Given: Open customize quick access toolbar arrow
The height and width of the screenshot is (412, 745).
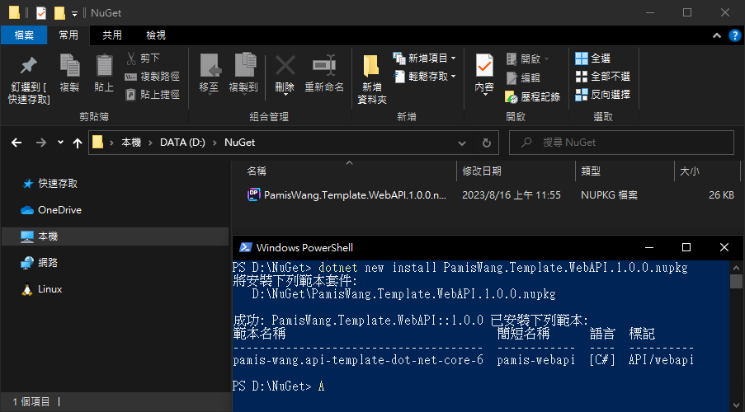Looking at the screenshot, I should 74,14.
